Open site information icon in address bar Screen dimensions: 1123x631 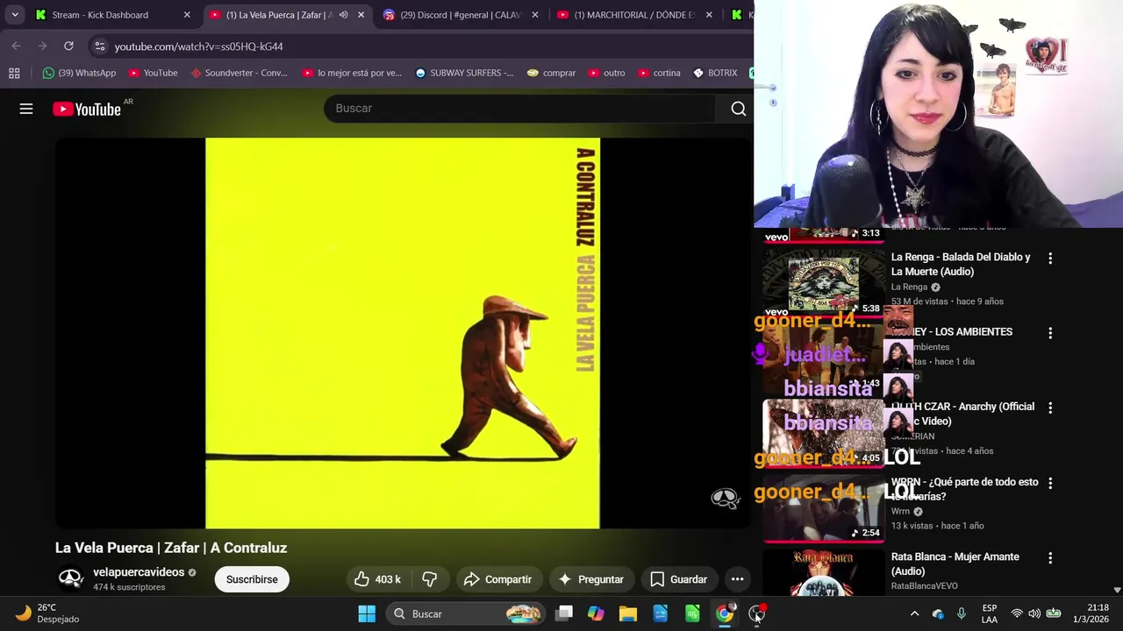point(99,46)
